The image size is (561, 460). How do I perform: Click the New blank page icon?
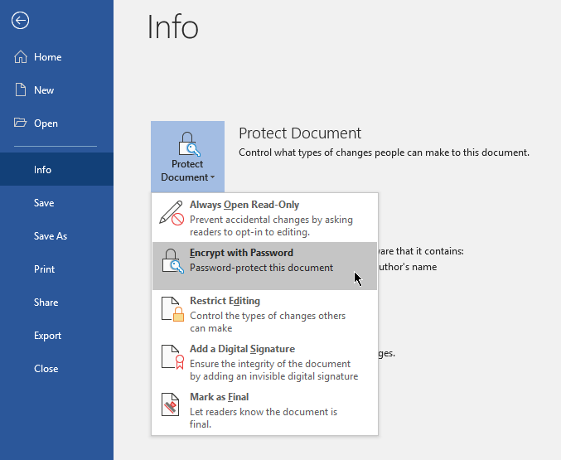[x=21, y=90]
